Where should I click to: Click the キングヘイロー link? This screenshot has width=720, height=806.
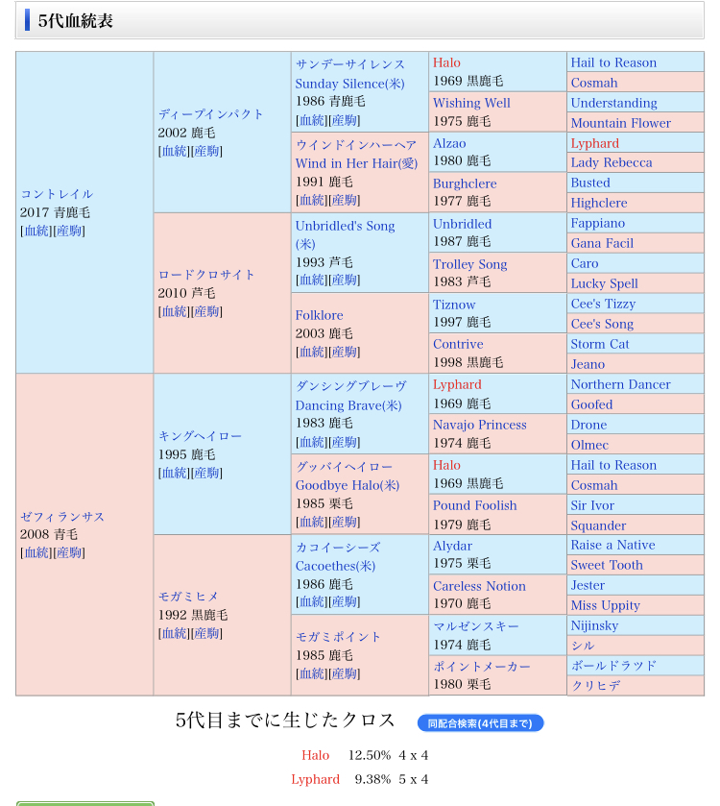pyautogui.click(x=200, y=435)
